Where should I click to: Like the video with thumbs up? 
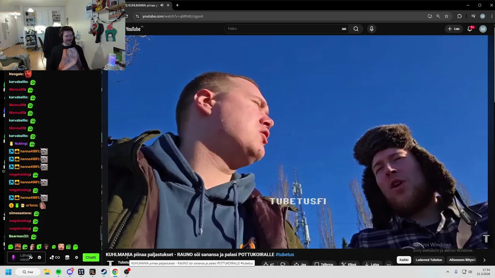tap(268, 264)
